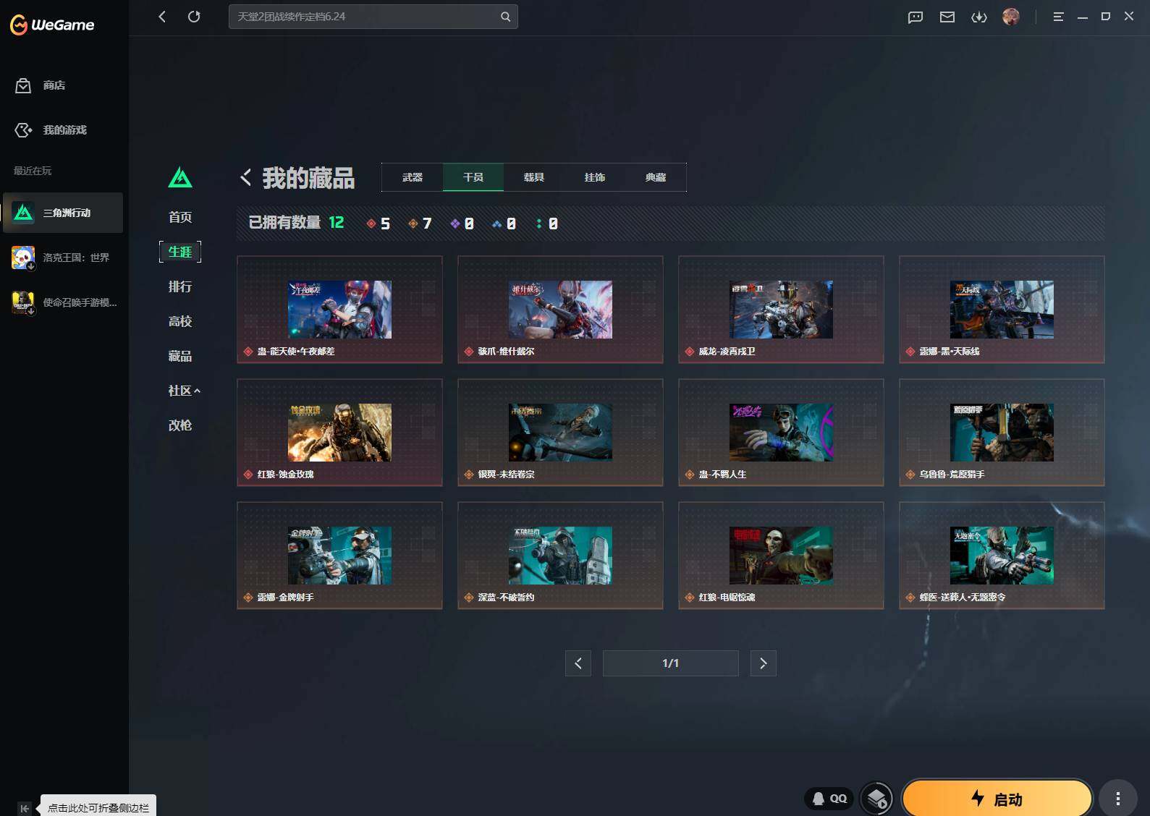Open the 深蓝-不破誓约 skin card

click(560, 556)
